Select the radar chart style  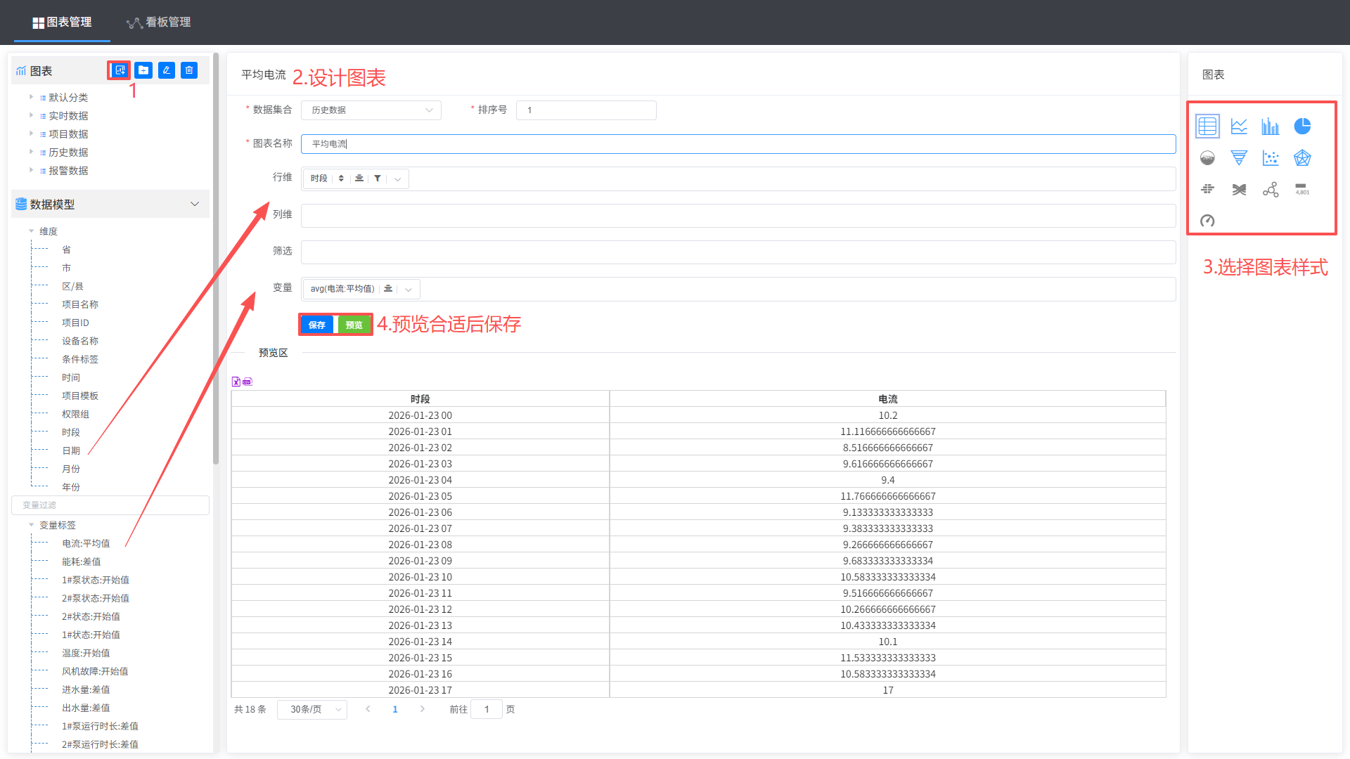[1302, 158]
